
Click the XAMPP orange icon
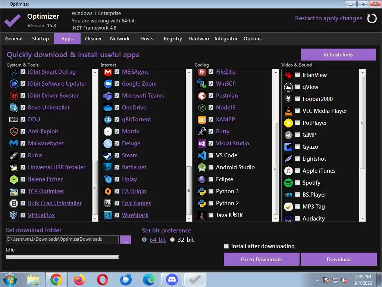click(x=202, y=120)
